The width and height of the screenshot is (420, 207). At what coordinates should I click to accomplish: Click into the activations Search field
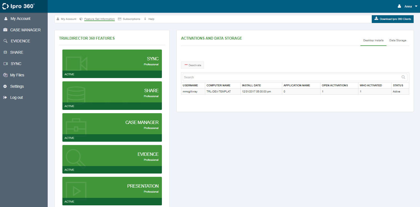pyautogui.click(x=291, y=77)
